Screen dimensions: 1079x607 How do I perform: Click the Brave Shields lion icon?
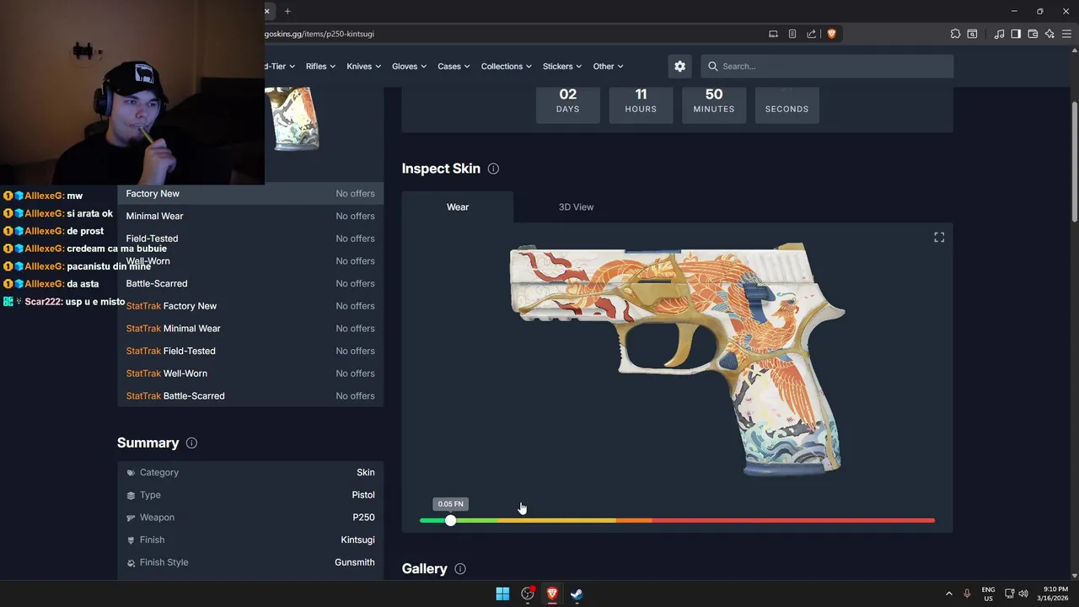click(x=831, y=34)
